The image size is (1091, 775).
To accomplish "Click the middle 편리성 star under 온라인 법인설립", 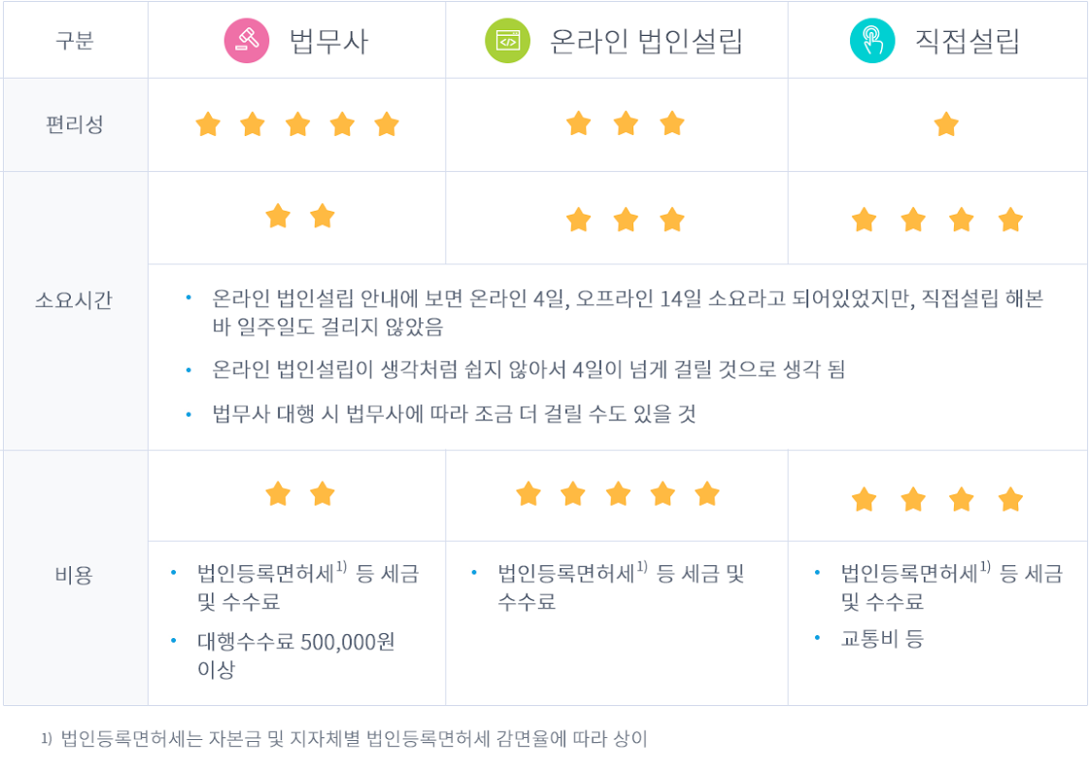I will click(626, 124).
